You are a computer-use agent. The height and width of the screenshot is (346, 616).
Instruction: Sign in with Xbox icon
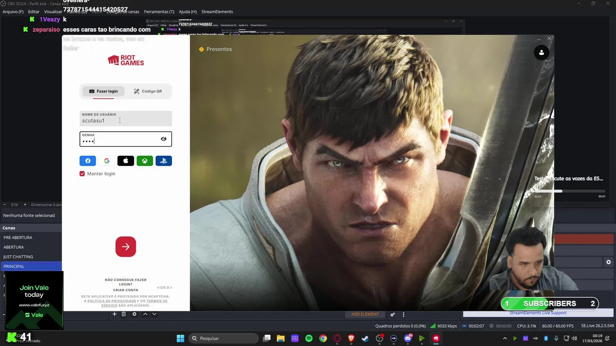point(145,161)
